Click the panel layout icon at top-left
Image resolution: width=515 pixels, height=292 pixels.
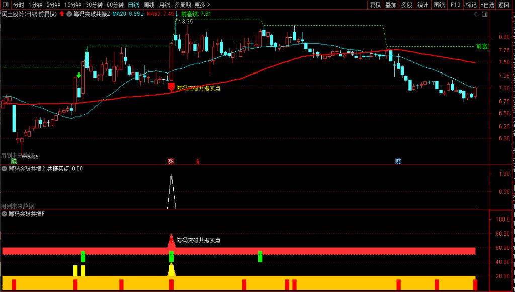[x=5, y=5]
